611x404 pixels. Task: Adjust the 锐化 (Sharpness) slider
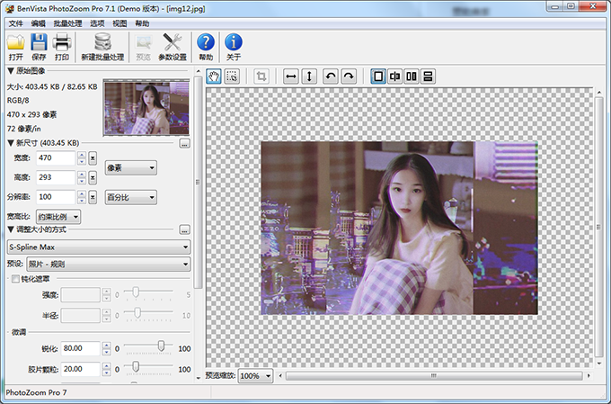point(161,346)
